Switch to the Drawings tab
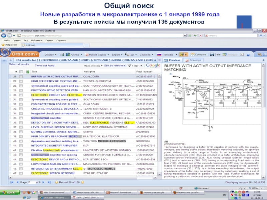Screen dimensions: 267x200 [x=193, y=60]
